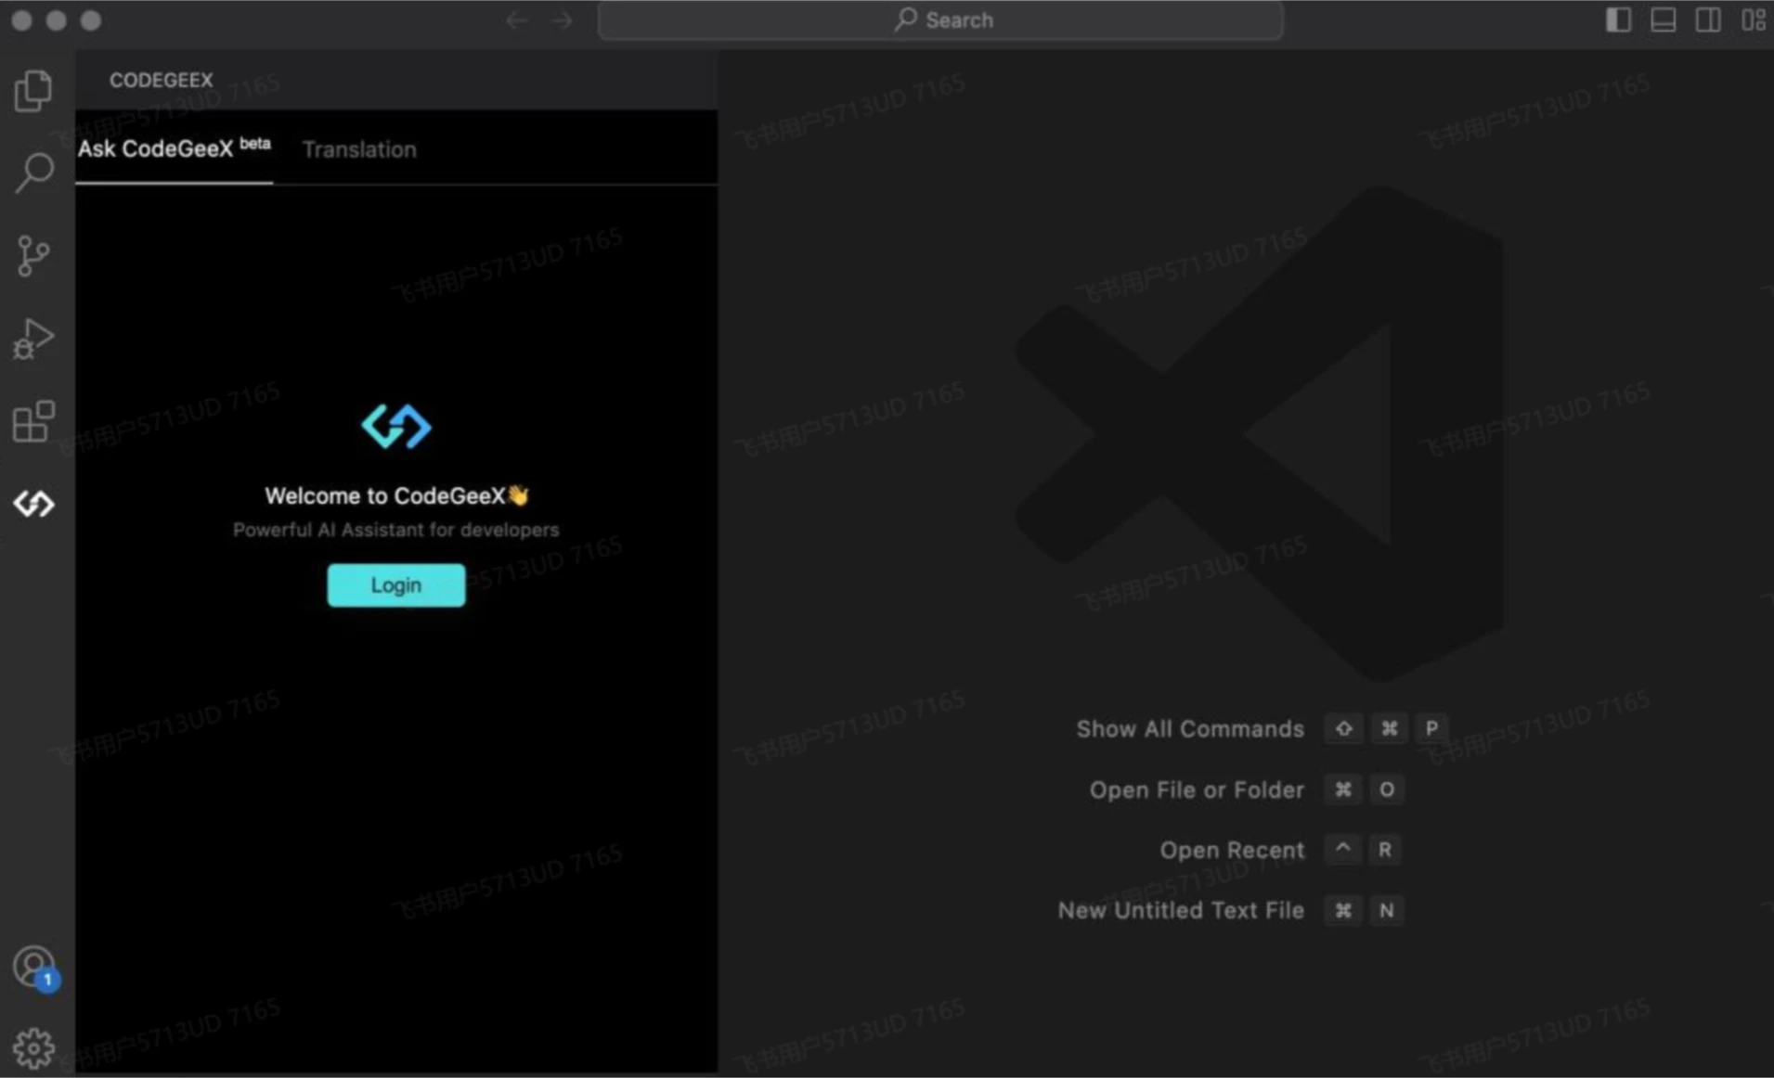Screen dimensions: 1774x1078
Task: Click the CodeGeeX logo in welcome panel
Action: pos(396,427)
